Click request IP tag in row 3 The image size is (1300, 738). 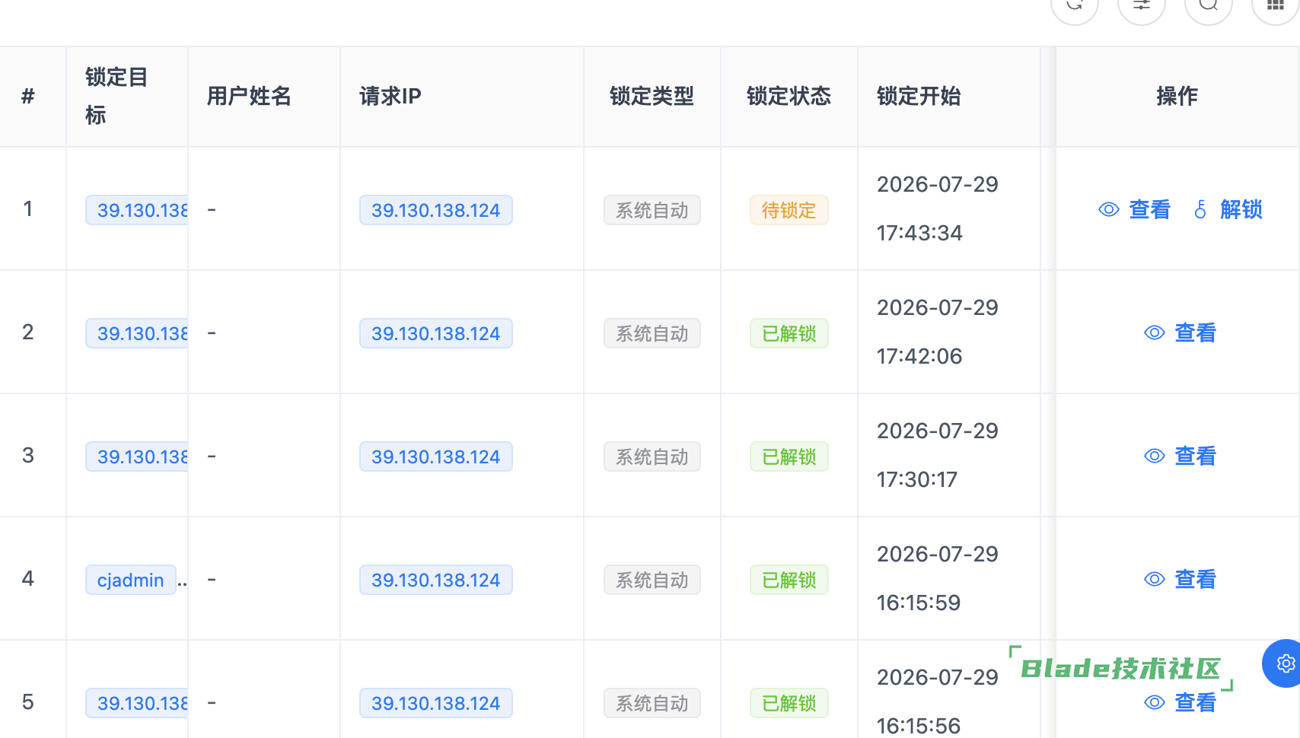436,456
